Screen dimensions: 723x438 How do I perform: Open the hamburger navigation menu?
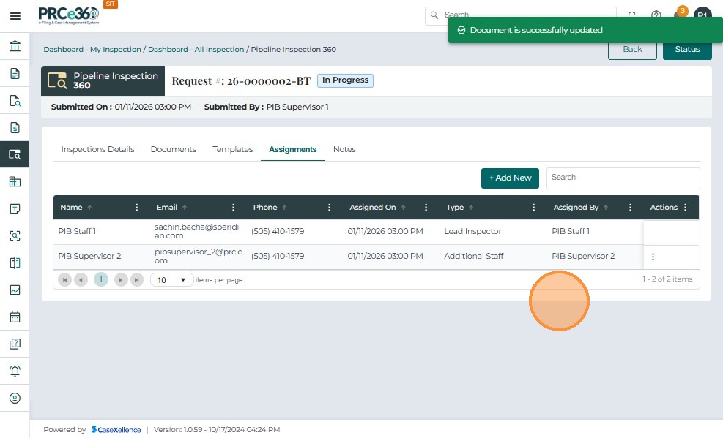(x=15, y=16)
